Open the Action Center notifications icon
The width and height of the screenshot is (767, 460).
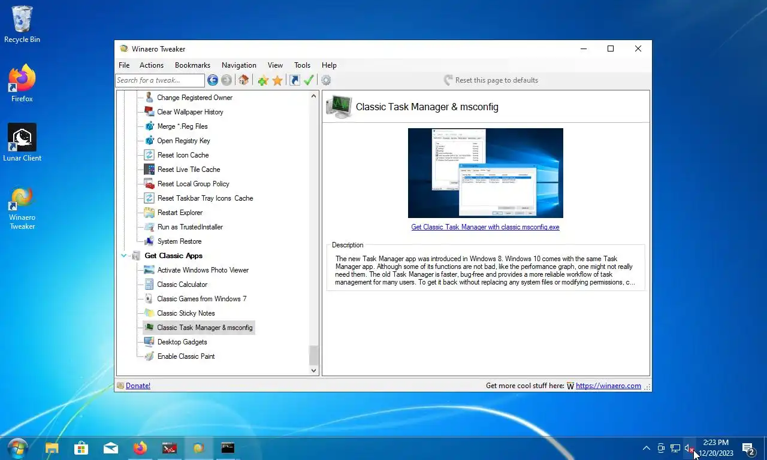coord(748,449)
